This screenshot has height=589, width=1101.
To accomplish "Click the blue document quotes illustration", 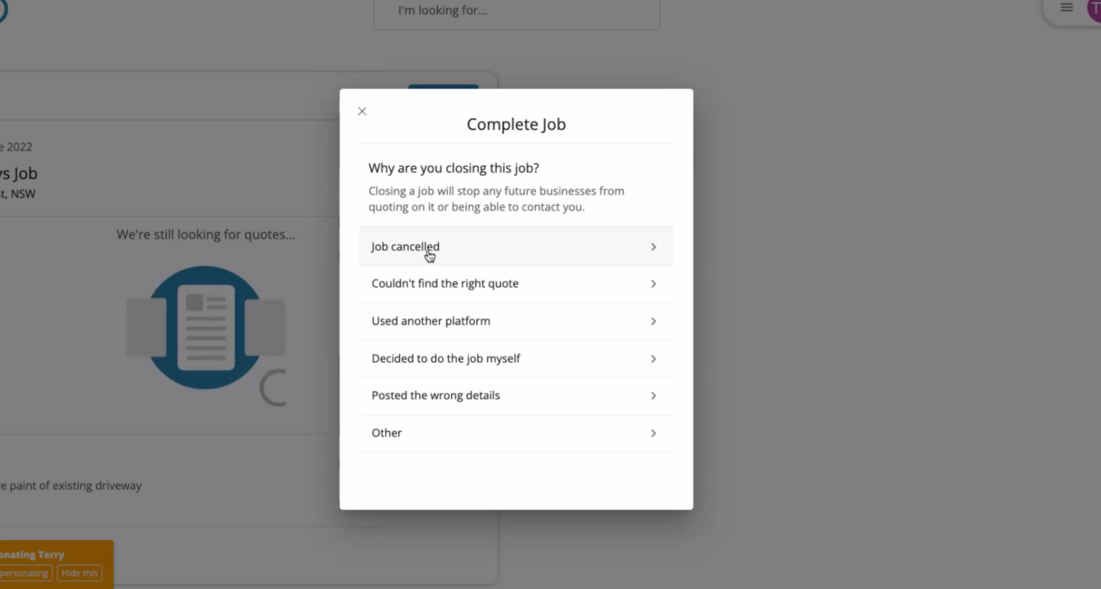I will click(x=205, y=327).
